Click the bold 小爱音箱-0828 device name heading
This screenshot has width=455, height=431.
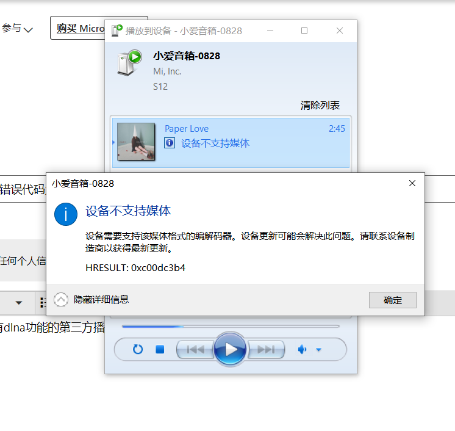pyautogui.click(x=187, y=56)
